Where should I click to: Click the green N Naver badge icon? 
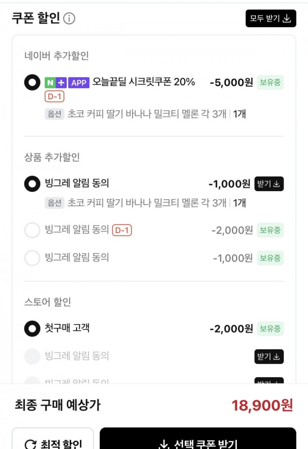pyautogui.click(x=50, y=82)
